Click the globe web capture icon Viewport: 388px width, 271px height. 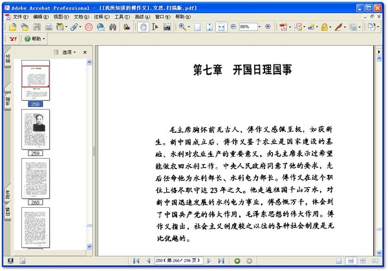point(101,27)
